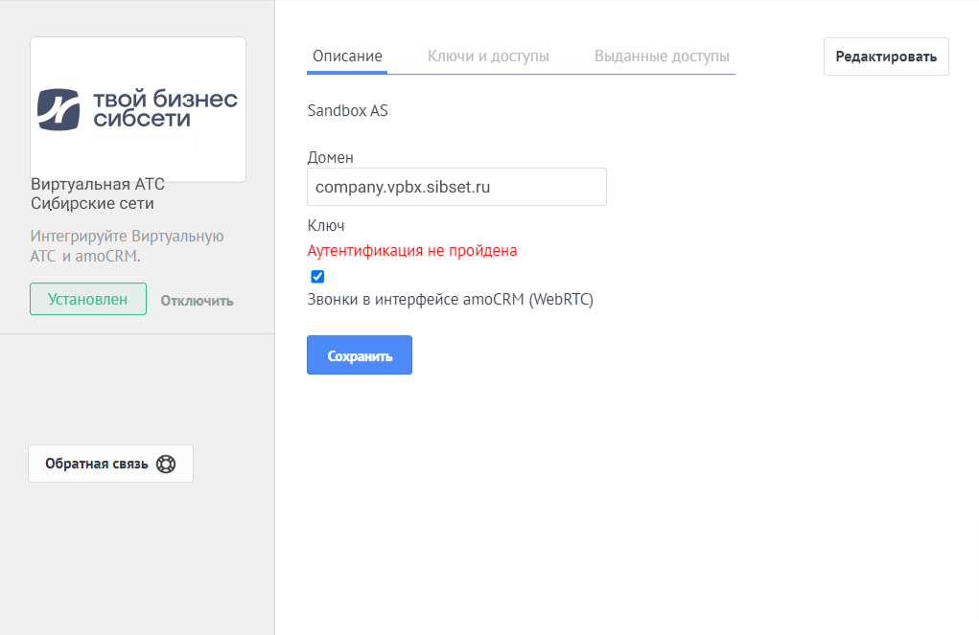The height and width of the screenshot is (635, 979).
Task: Open the Выданные доступы tab
Action: 662,57
